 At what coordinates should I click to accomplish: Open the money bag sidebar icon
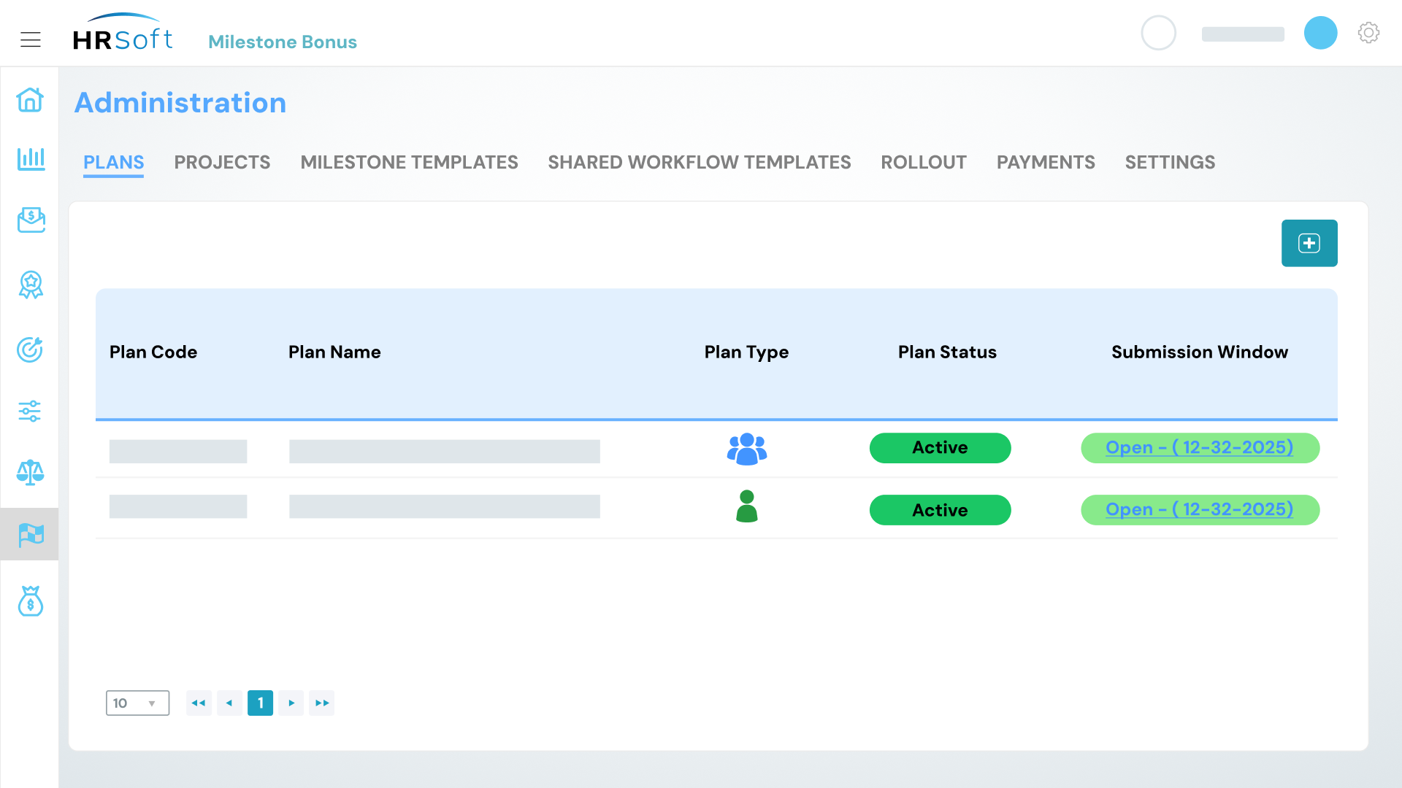[30, 601]
